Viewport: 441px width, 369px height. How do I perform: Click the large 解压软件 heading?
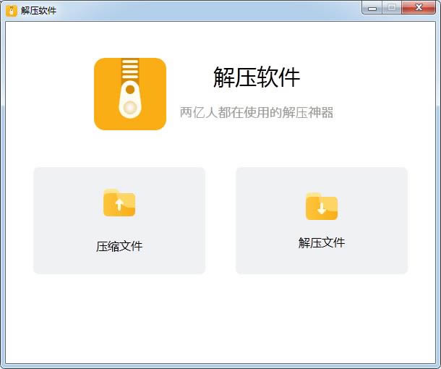point(257,77)
